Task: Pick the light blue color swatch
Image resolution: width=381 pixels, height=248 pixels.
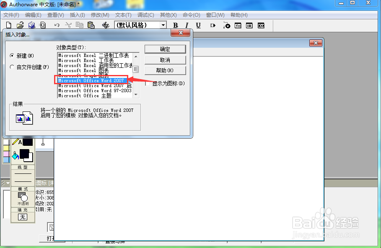Action: point(6,160)
